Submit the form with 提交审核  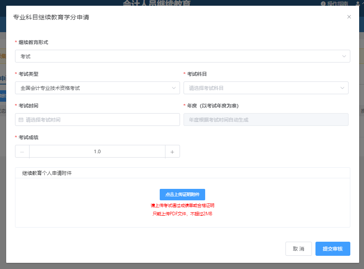[333, 249]
